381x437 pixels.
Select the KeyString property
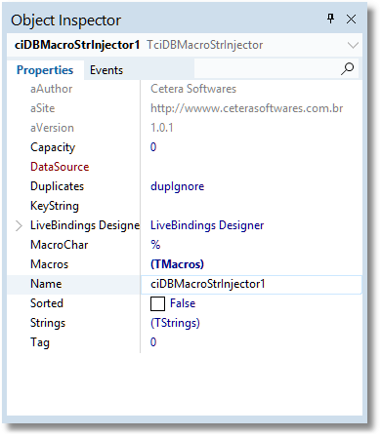(55, 206)
